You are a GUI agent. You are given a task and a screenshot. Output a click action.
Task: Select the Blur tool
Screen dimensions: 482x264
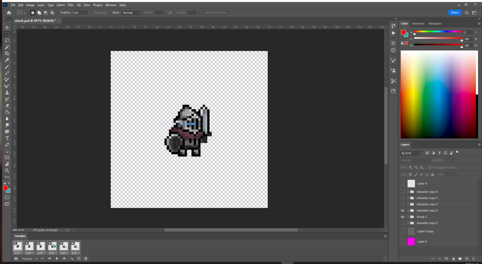(7, 118)
